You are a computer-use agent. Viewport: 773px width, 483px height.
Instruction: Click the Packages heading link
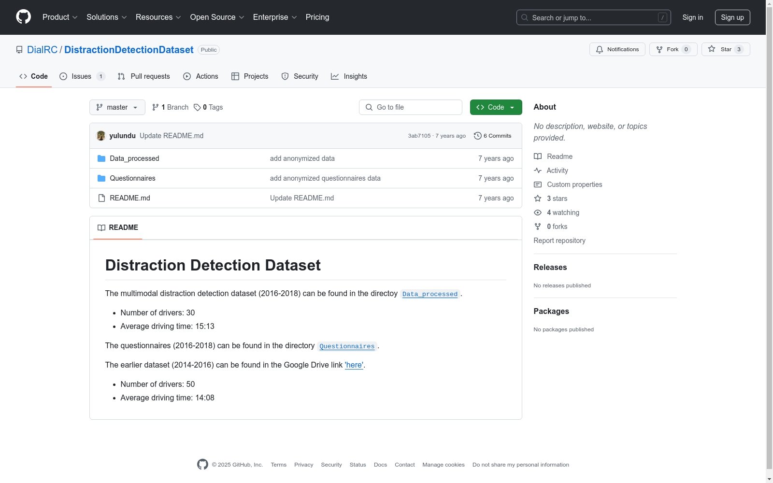point(551,312)
